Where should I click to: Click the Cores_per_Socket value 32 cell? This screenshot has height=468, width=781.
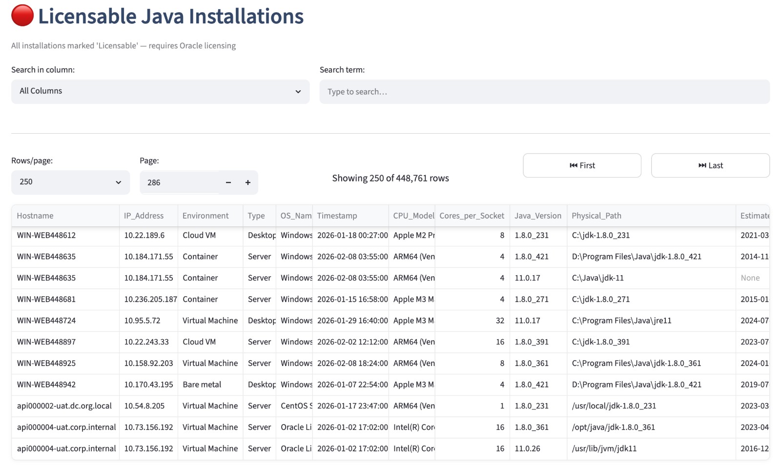(472, 321)
